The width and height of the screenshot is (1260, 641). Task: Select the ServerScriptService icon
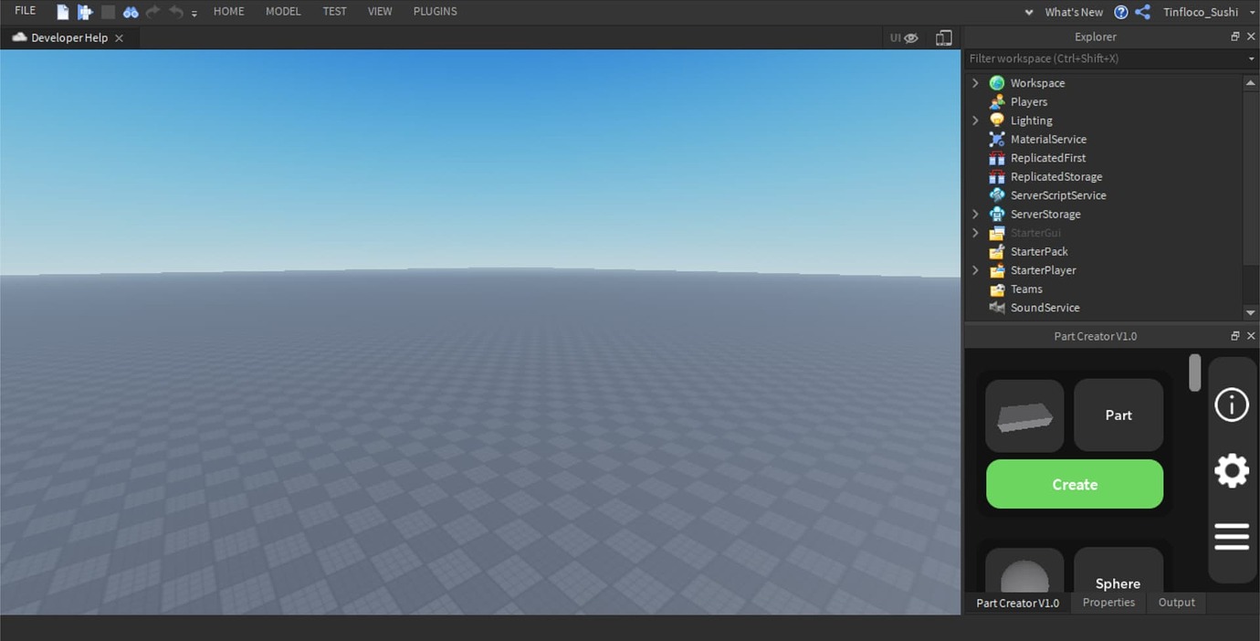[997, 195]
